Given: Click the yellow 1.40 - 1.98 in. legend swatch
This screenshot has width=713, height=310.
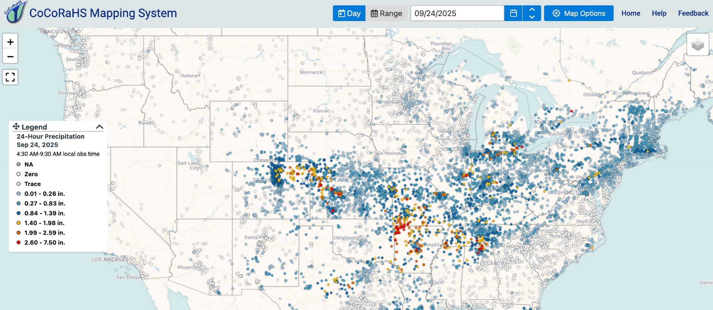Looking at the screenshot, I should pyautogui.click(x=19, y=223).
